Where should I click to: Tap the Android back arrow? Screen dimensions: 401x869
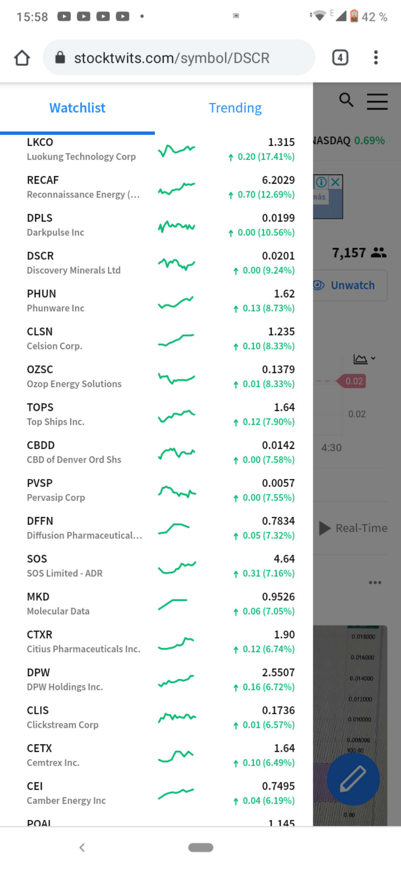[x=82, y=847]
